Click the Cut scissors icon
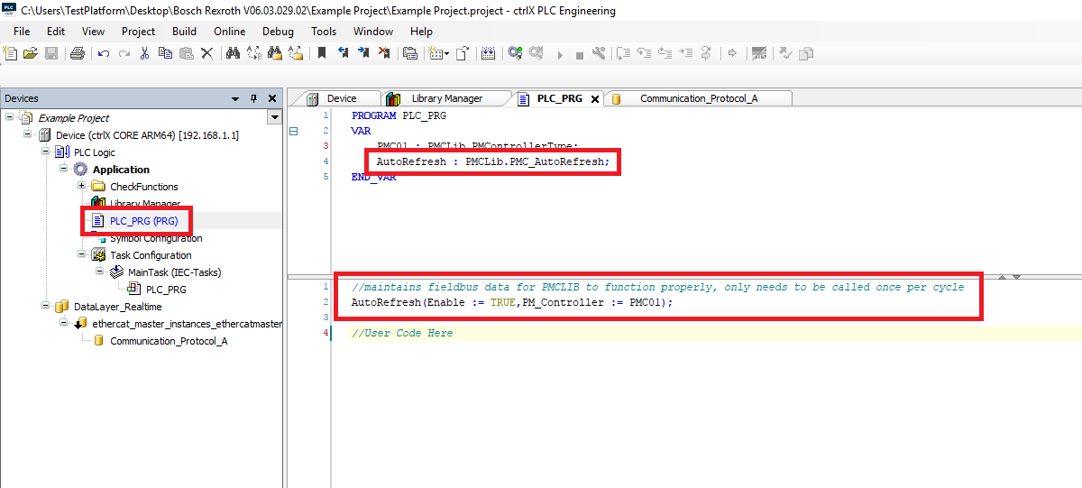Image resolution: width=1082 pixels, height=488 pixels. pos(144,53)
